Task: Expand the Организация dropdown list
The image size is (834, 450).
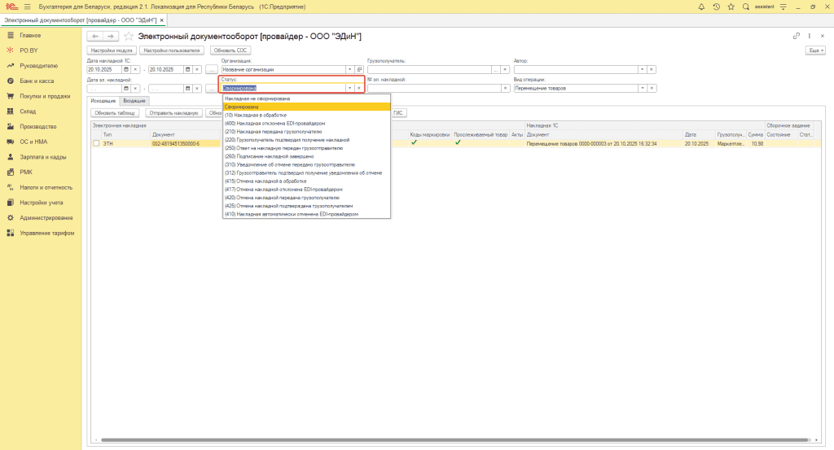Action: click(349, 69)
